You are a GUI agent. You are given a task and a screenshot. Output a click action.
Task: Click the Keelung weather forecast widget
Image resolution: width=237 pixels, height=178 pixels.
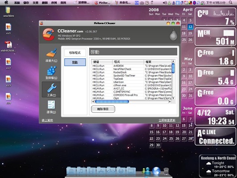point(218,166)
